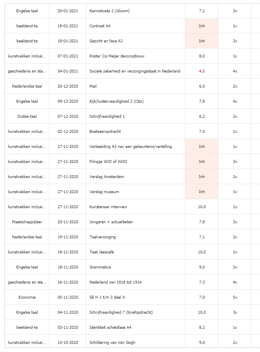260x352 pixels.
Task: Click the "Duitse taal" subject cell
Action: tap(27, 116)
